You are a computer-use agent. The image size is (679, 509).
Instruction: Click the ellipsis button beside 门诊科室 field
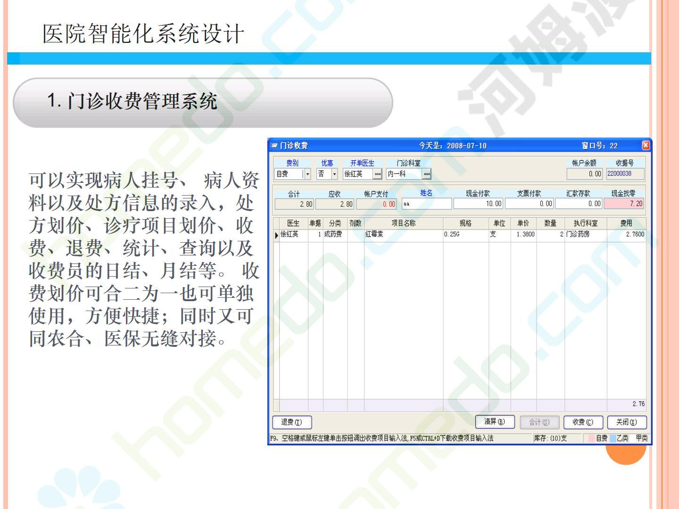click(426, 174)
